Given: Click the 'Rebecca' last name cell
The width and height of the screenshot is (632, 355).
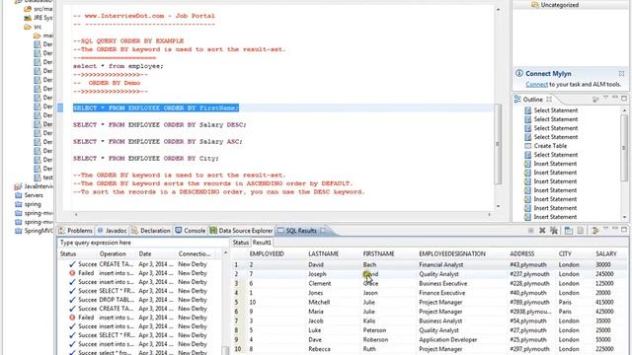Looking at the screenshot, I should (319, 349).
